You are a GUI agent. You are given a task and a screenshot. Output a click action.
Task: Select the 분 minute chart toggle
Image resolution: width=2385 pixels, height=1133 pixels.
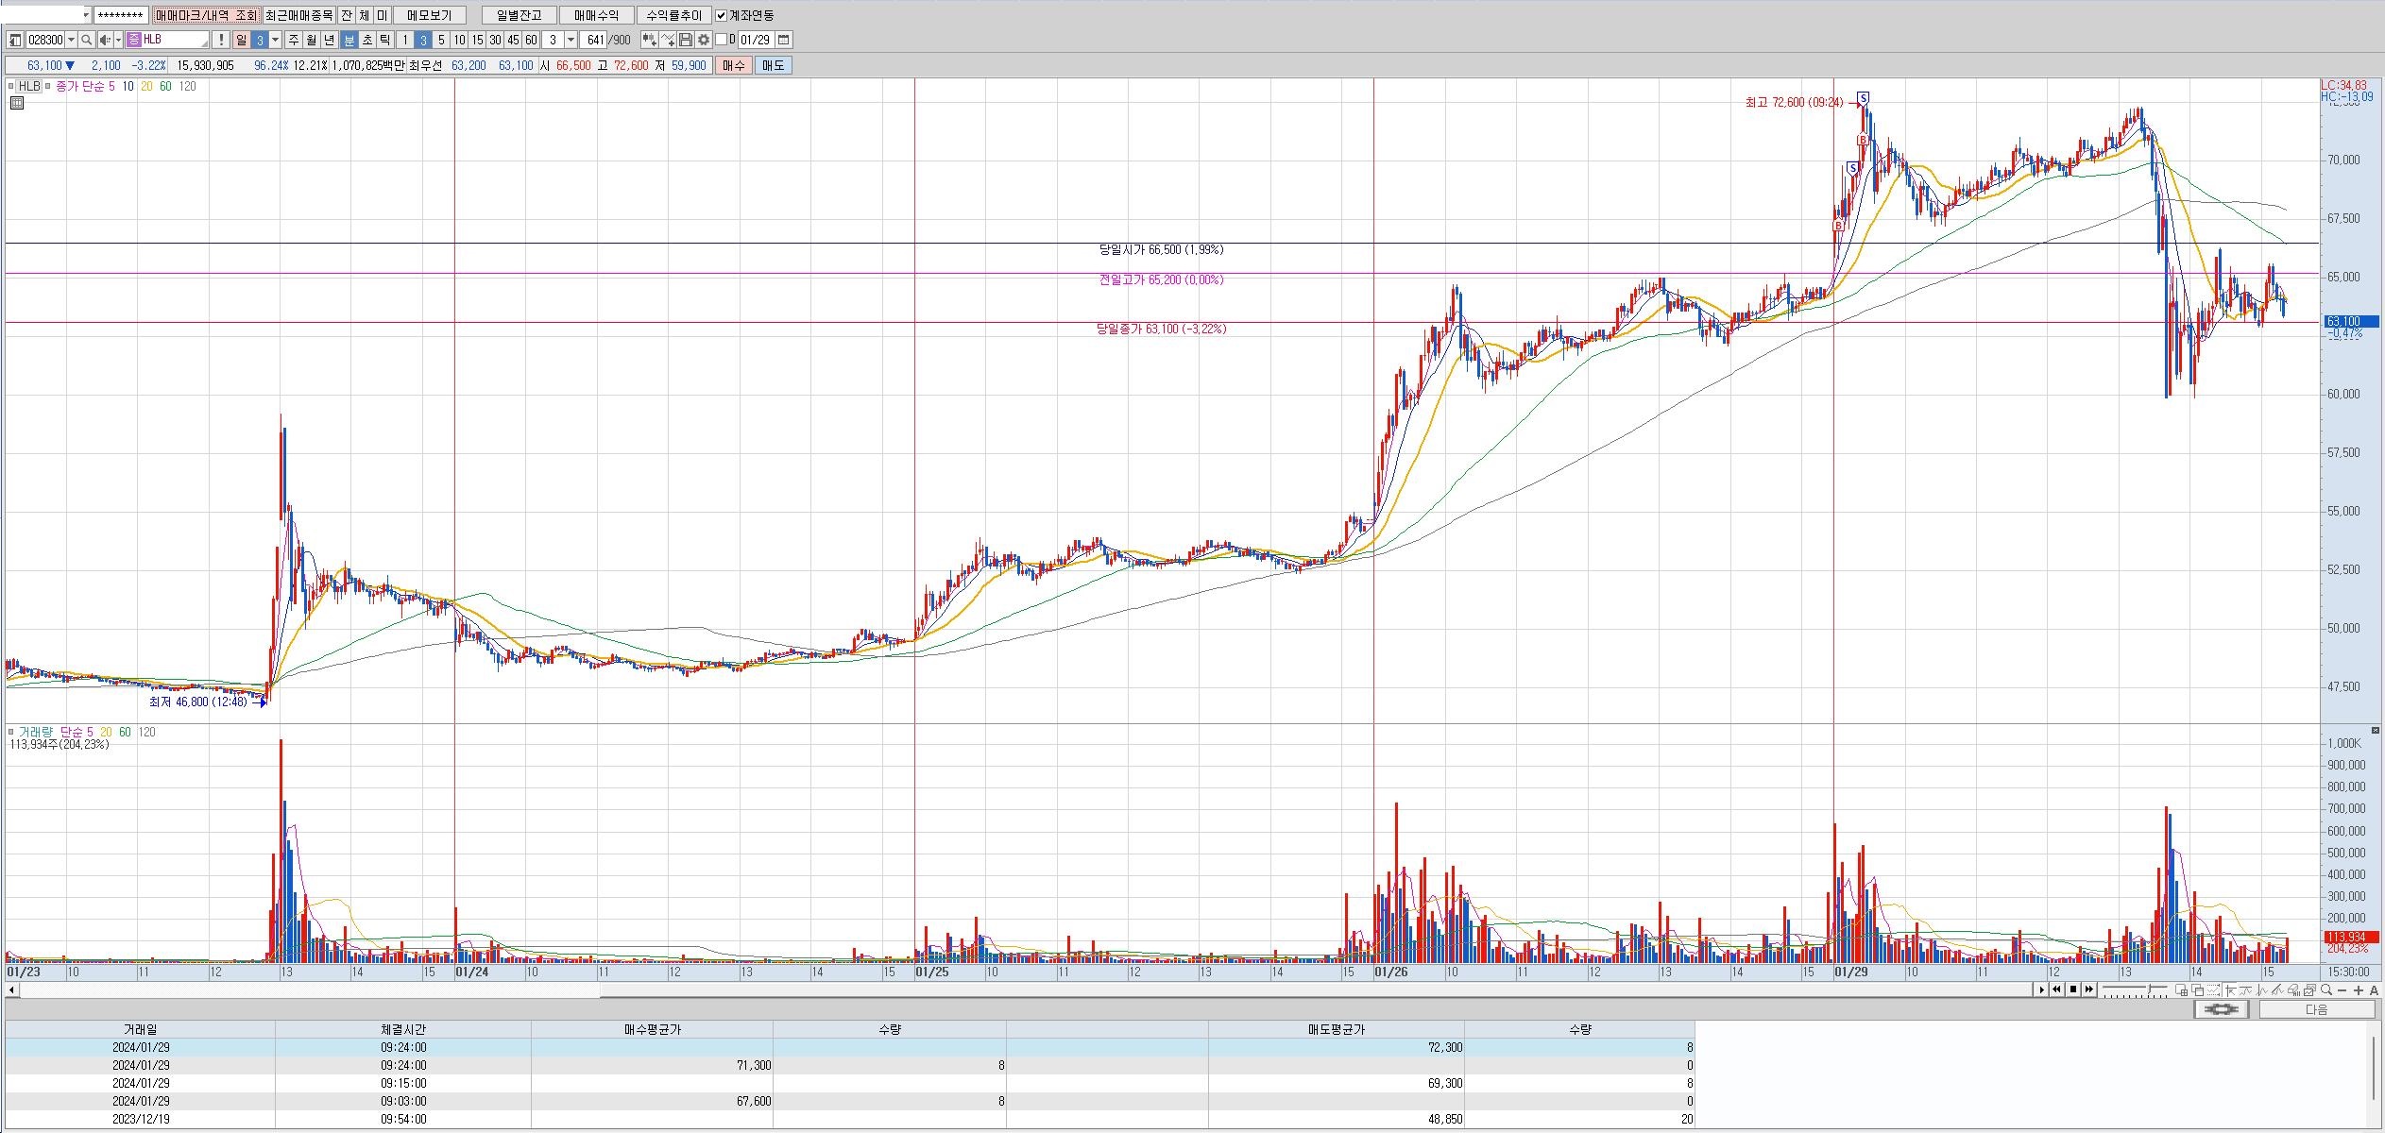349,40
